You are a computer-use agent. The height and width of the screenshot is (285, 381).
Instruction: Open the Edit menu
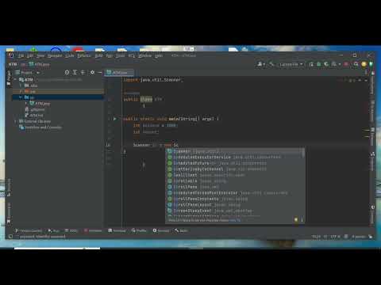tap(30, 55)
